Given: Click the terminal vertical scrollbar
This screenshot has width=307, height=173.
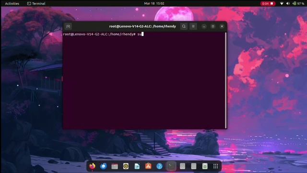Looking at the screenshot, I should (x=226, y=80).
